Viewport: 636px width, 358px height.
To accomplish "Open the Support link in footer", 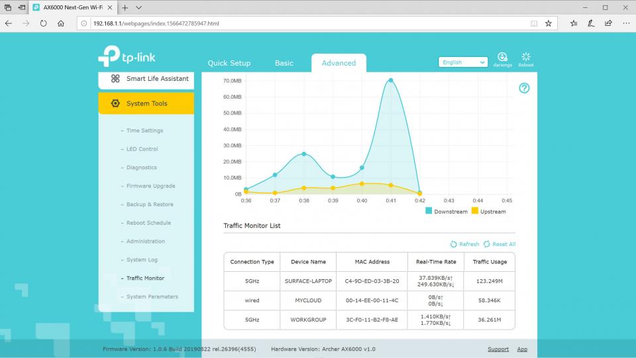I will [x=498, y=349].
